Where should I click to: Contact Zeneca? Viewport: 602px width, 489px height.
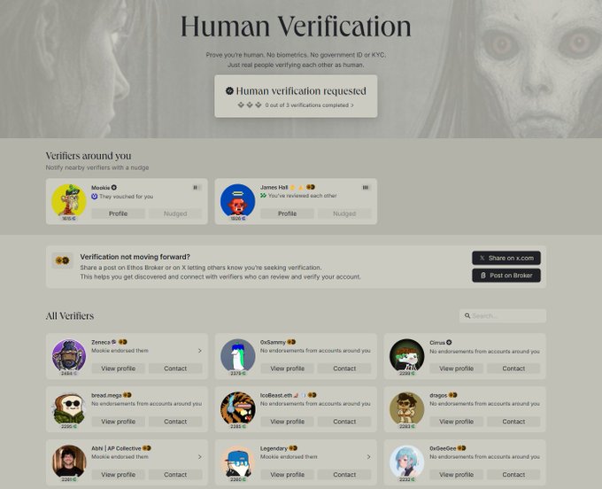(175, 369)
